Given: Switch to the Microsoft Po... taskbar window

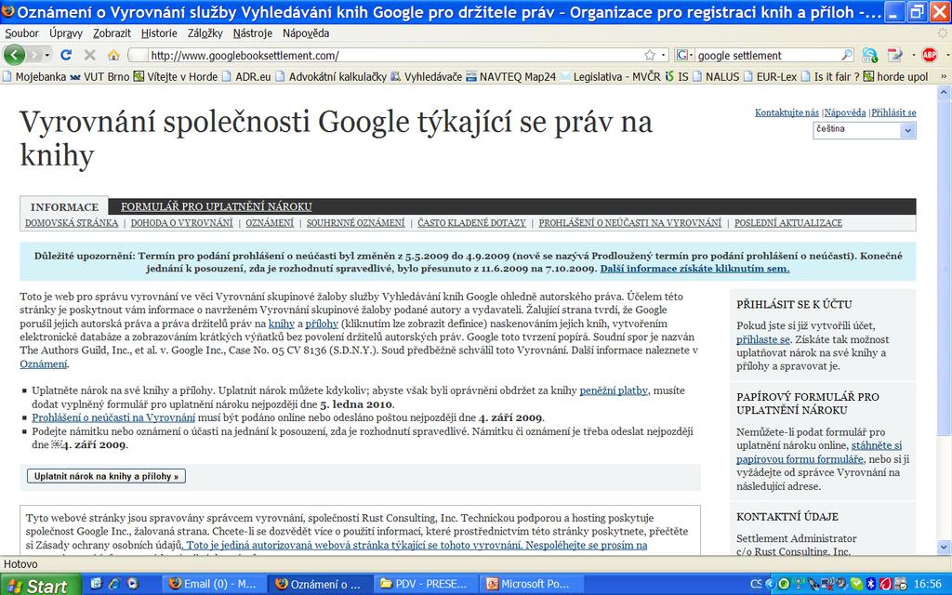Looking at the screenshot, I should pos(533,584).
